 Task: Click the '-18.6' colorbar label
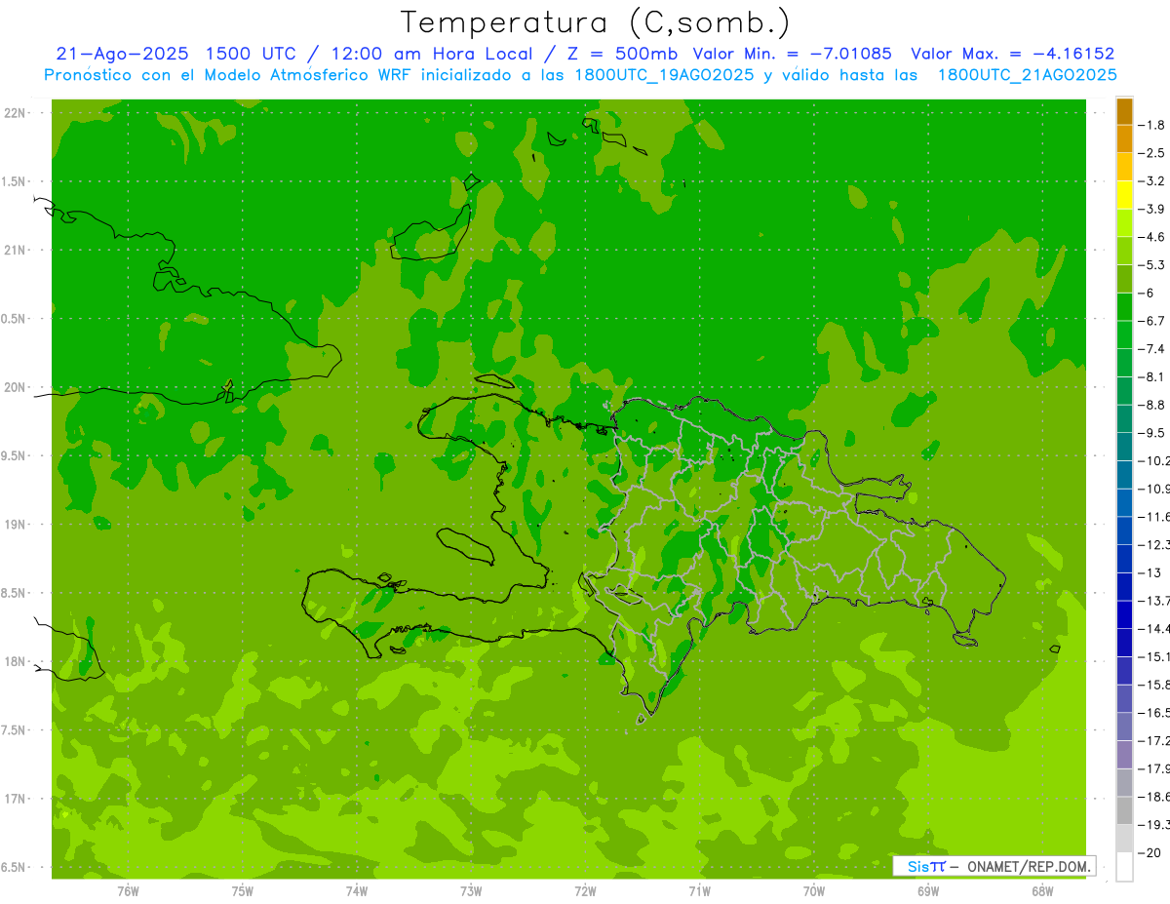[1153, 797]
